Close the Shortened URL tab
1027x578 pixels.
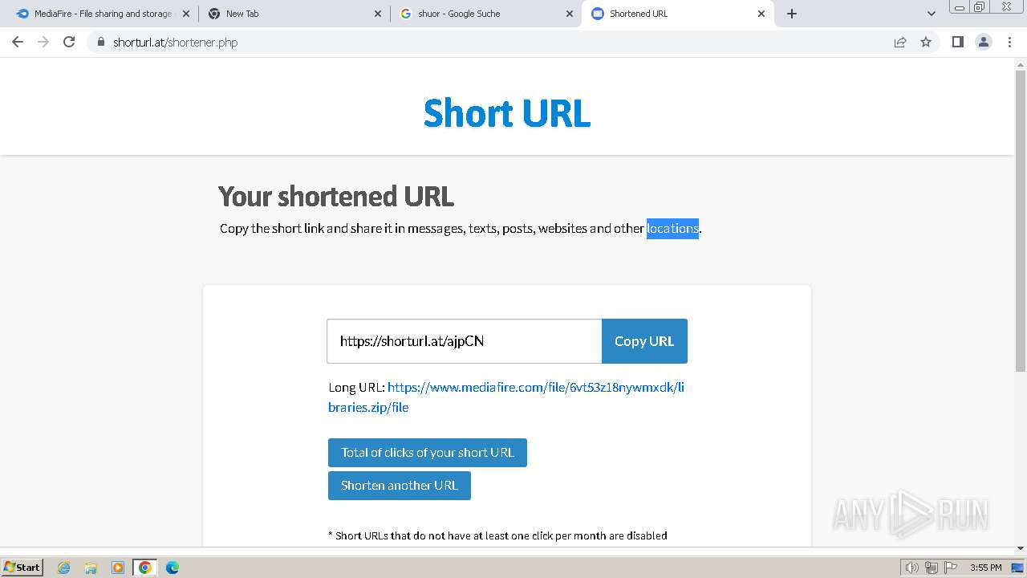761,14
